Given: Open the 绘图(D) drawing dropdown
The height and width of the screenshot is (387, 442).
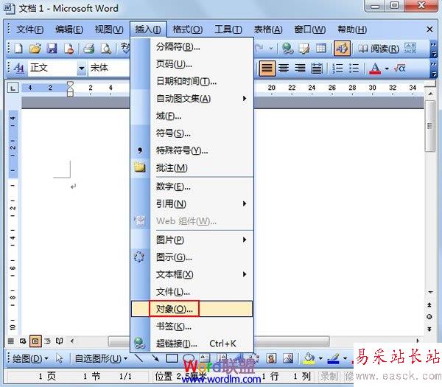Looking at the screenshot, I should (30, 359).
